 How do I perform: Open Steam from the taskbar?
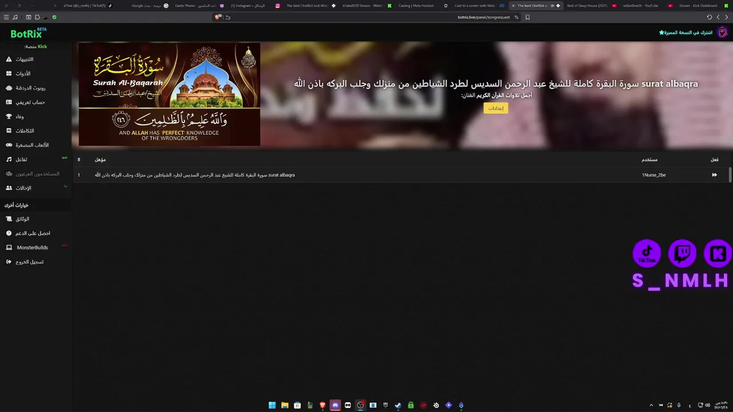[x=398, y=405]
